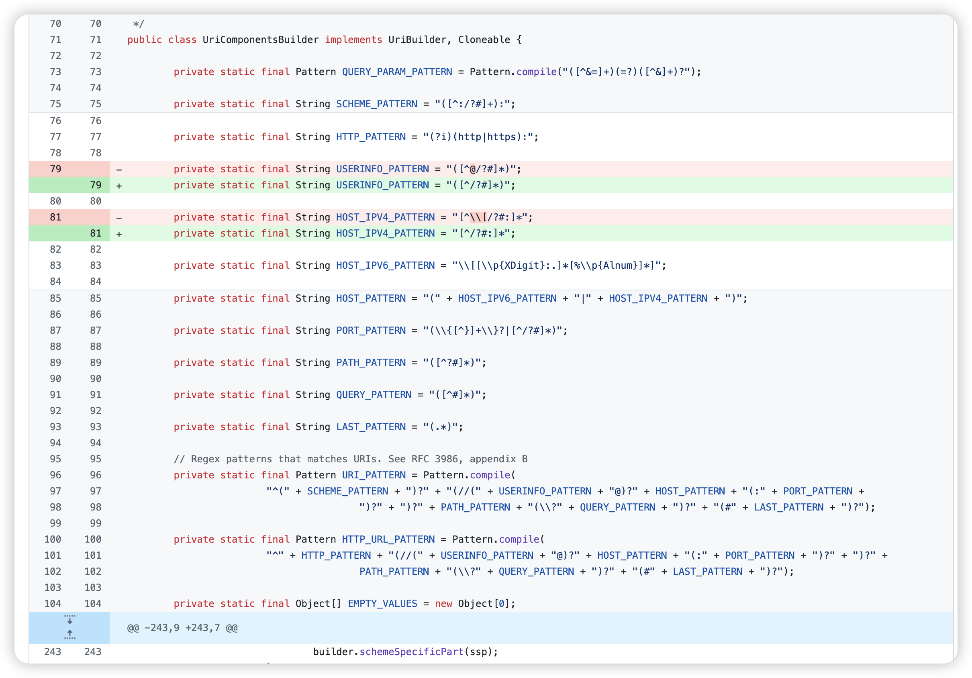Click HOST_IPV4_PATTERN reference on line 85
The height and width of the screenshot is (678, 972).
point(658,299)
